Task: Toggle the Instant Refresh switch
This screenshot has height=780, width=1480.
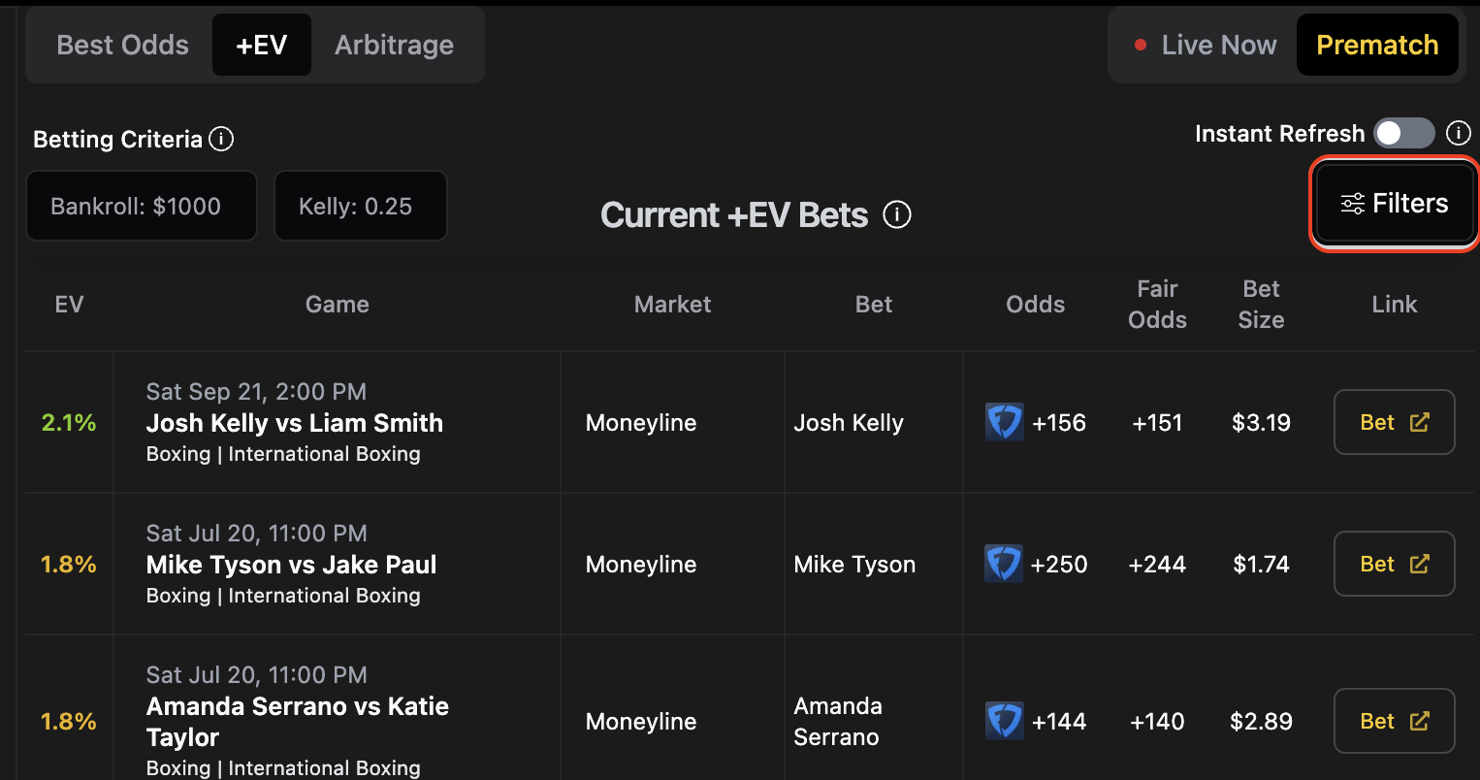Action: click(x=1404, y=133)
